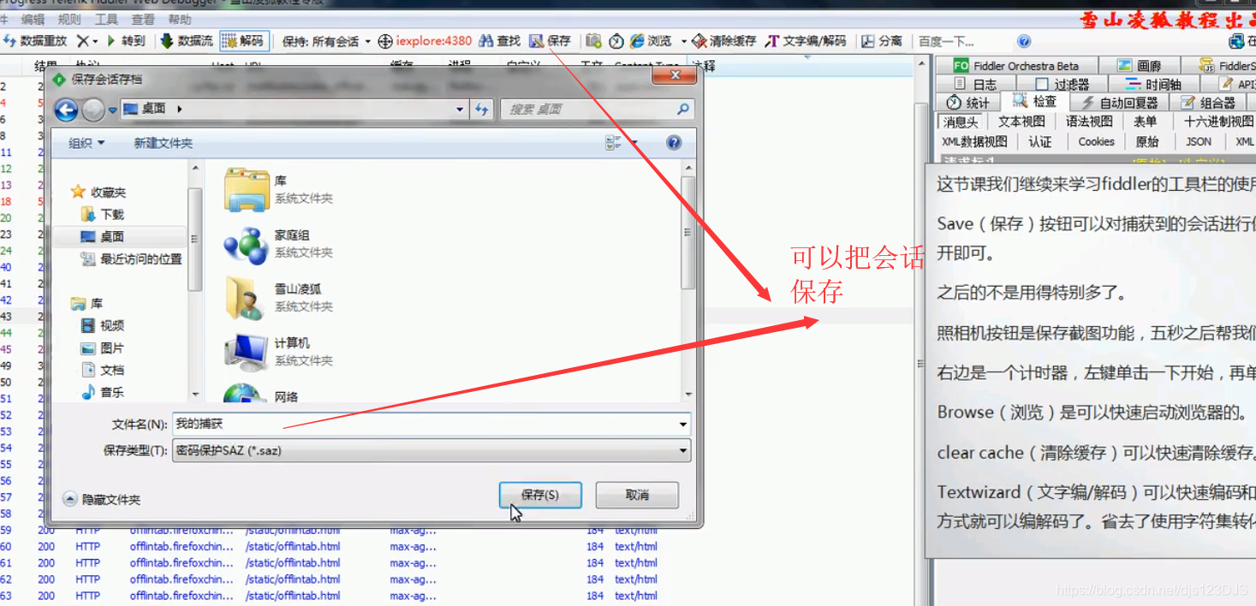The width and height of the screenshot is (1256, 606).
Task: Open the view options dropdown arrow
Action: pos(634,143)
